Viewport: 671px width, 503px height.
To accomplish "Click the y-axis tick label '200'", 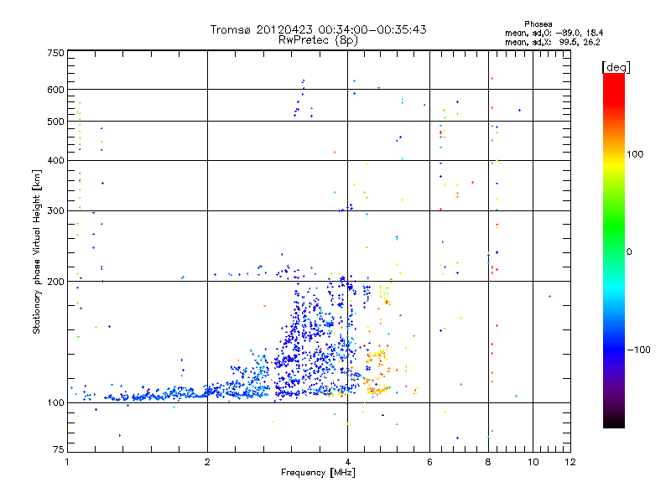I will click(x=55, y=282).
